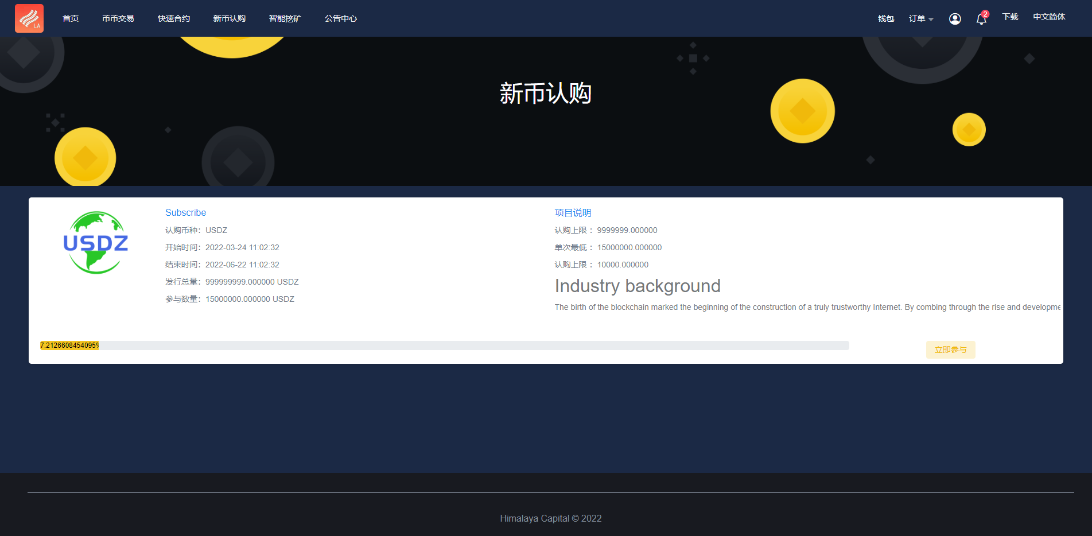The width and height of the screenshot is (1092, 536).
Task: Switch to 币币交易 trading menu item
Action: (x=118, y=18)
